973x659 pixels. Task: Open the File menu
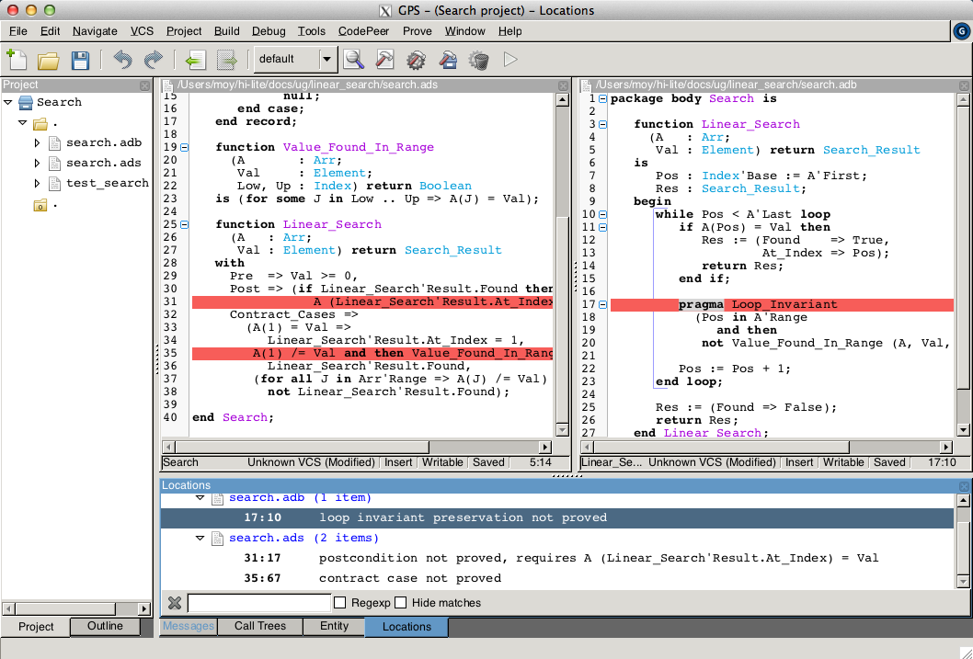18,31
